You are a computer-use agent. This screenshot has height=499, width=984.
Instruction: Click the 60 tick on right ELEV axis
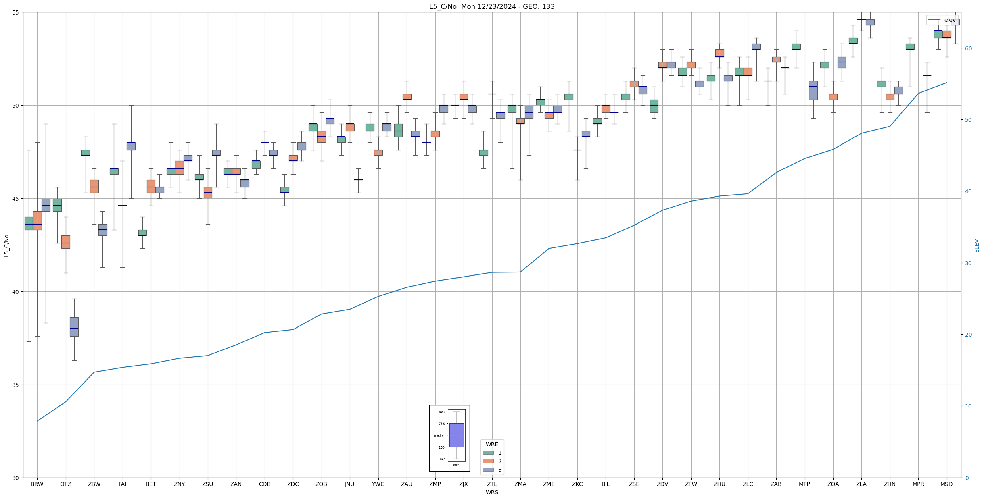pos(968,48)
